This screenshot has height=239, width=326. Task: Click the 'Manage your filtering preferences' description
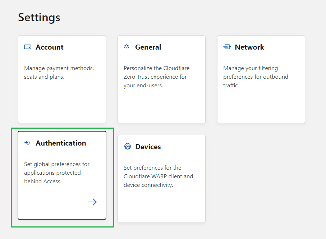256,77
